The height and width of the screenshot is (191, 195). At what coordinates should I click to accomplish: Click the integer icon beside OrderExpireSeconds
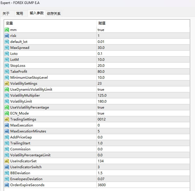(7, 185)
